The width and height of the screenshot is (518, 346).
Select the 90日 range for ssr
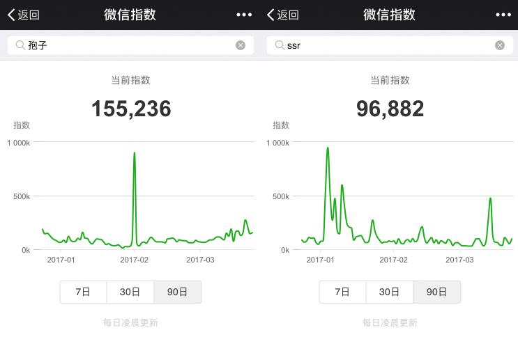436,292
